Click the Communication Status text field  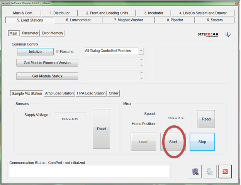[x=89, y=172]
